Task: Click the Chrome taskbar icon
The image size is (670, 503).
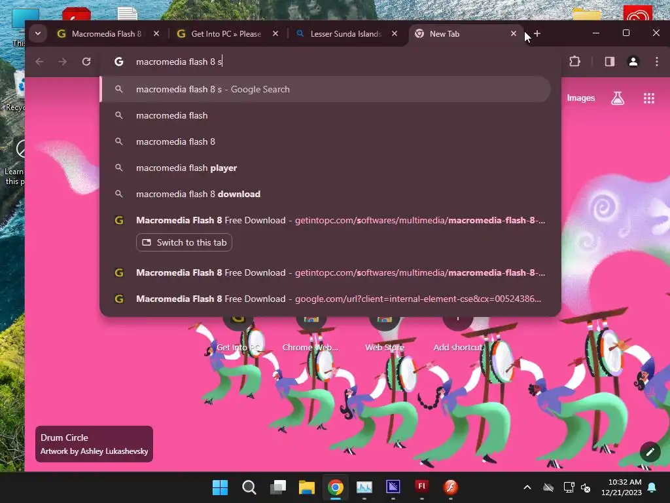Action: 336,487
